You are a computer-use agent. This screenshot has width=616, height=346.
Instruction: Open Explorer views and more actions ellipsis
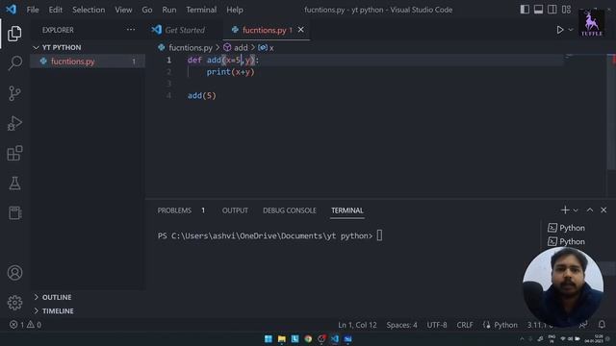coord(131,30)
